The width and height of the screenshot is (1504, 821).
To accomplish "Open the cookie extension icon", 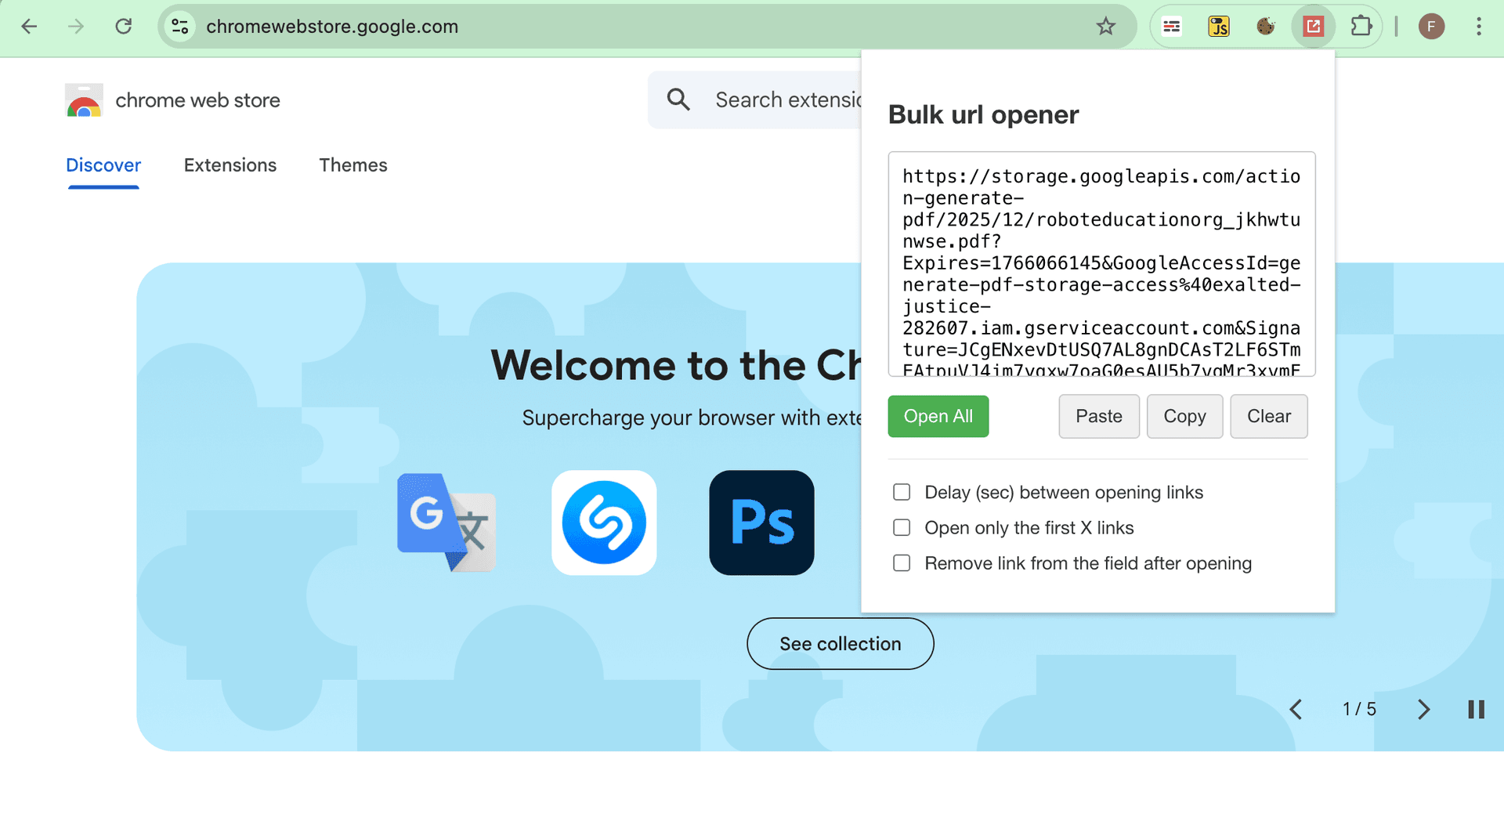I will pos(1266,26).
